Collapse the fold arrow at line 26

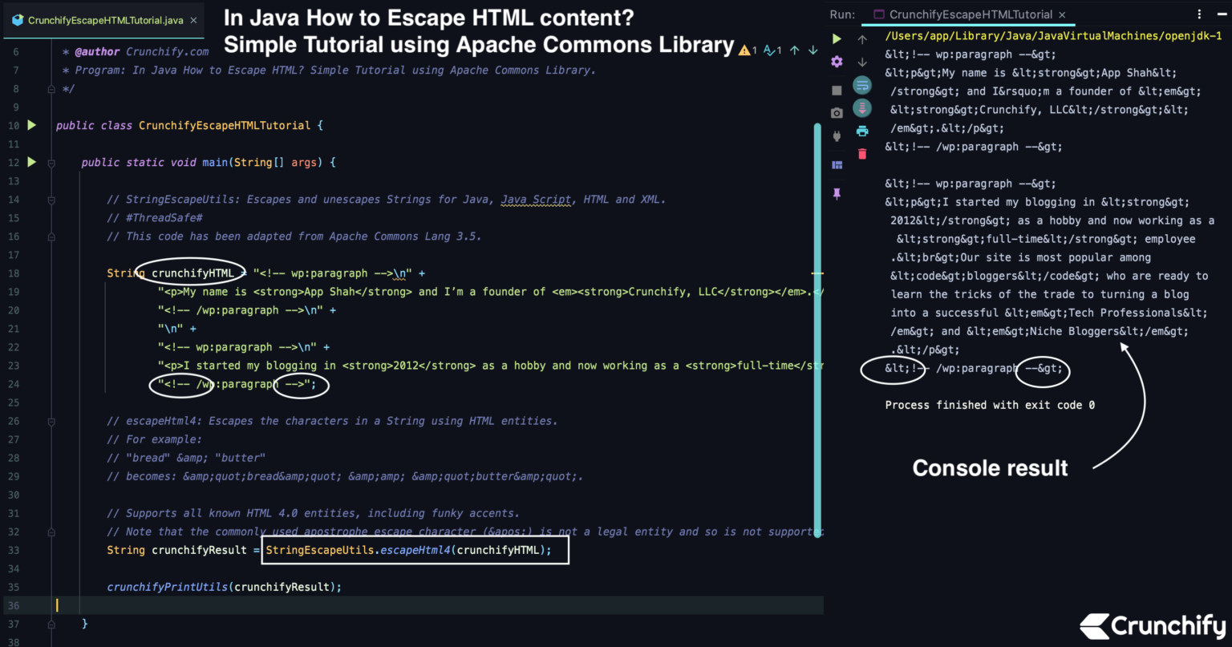pos(50,421)
